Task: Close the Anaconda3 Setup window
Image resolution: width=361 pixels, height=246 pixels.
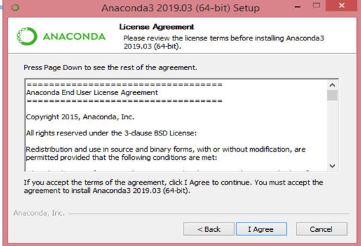Action: 342,5
